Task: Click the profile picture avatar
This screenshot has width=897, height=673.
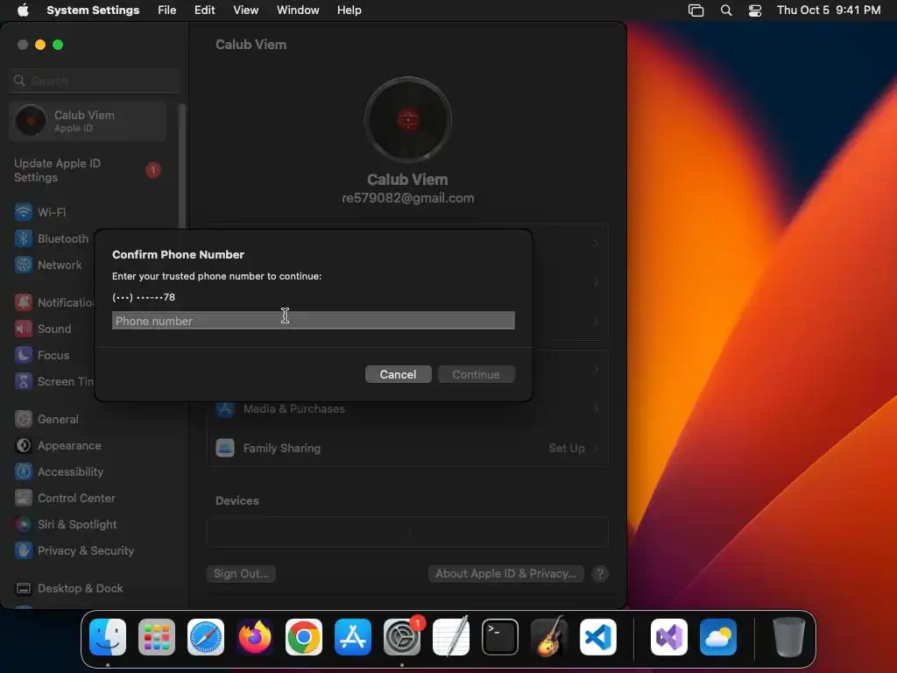Action: [408, 119]
